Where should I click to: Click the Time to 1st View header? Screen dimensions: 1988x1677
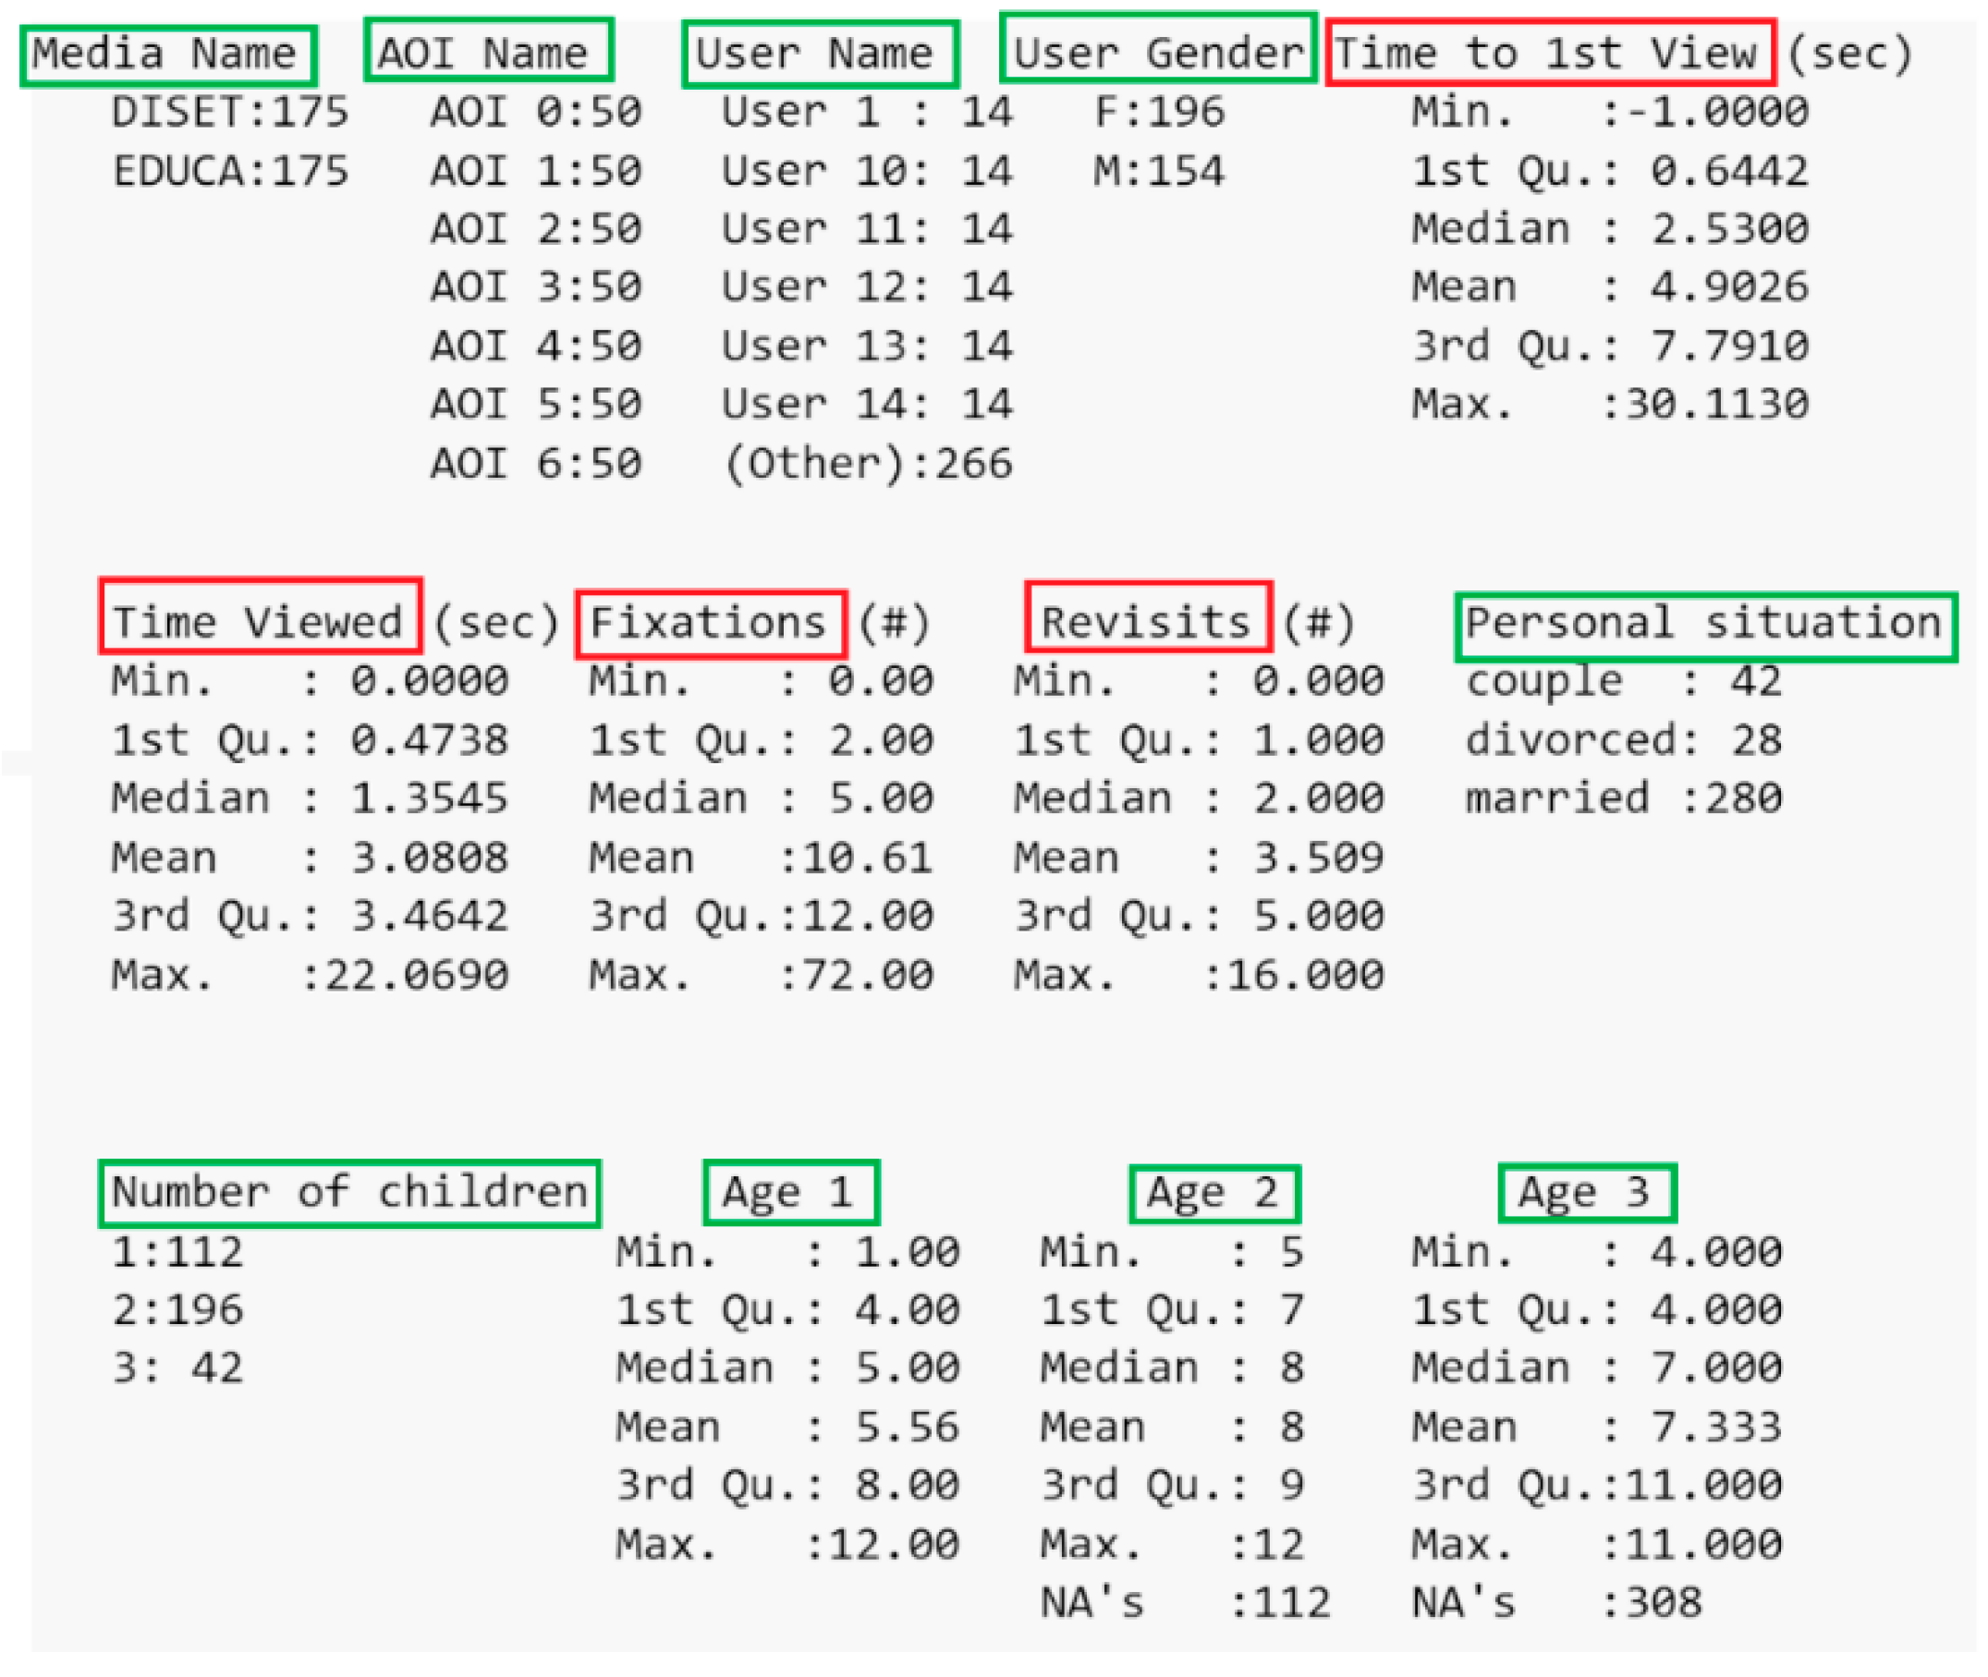[1549, 53]
